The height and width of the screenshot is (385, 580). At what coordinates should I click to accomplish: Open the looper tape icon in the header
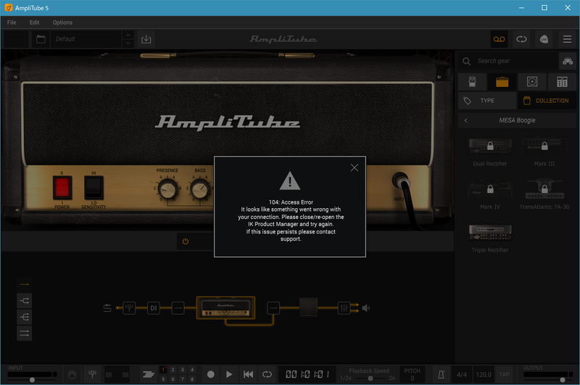[499, 39]
